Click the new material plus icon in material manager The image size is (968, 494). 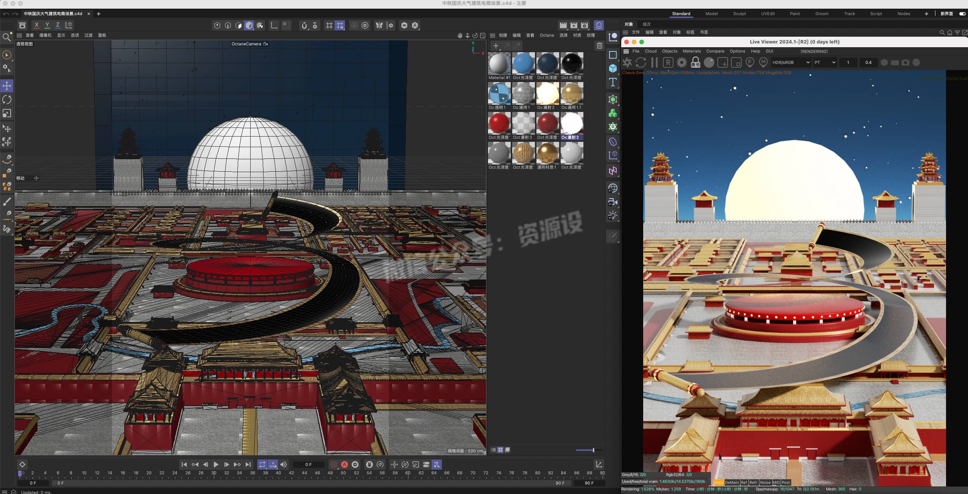point(496,46)
